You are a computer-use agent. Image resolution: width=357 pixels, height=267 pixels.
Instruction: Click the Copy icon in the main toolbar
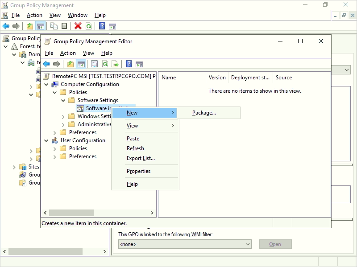(54, 26)
